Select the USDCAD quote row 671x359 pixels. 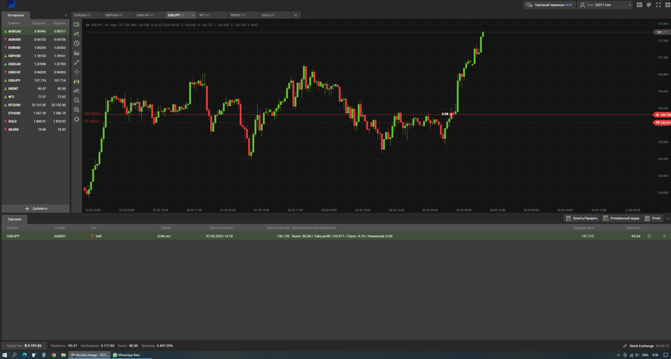36,64
